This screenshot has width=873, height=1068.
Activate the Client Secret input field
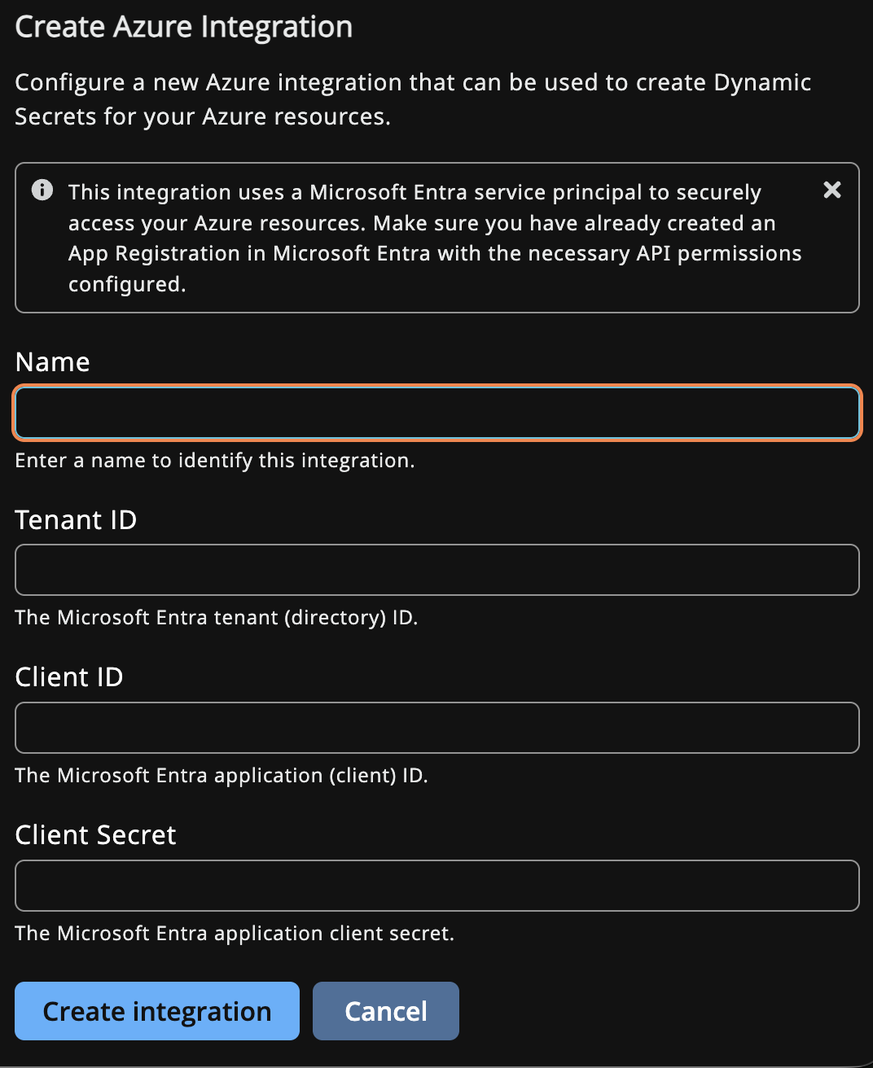click(x=437, y=886)
